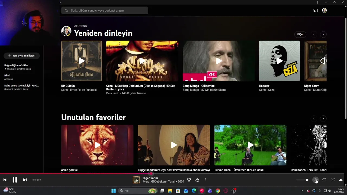Expand the now playing panel arrow
The image size is (347, 195).
[x=341, y=180]
